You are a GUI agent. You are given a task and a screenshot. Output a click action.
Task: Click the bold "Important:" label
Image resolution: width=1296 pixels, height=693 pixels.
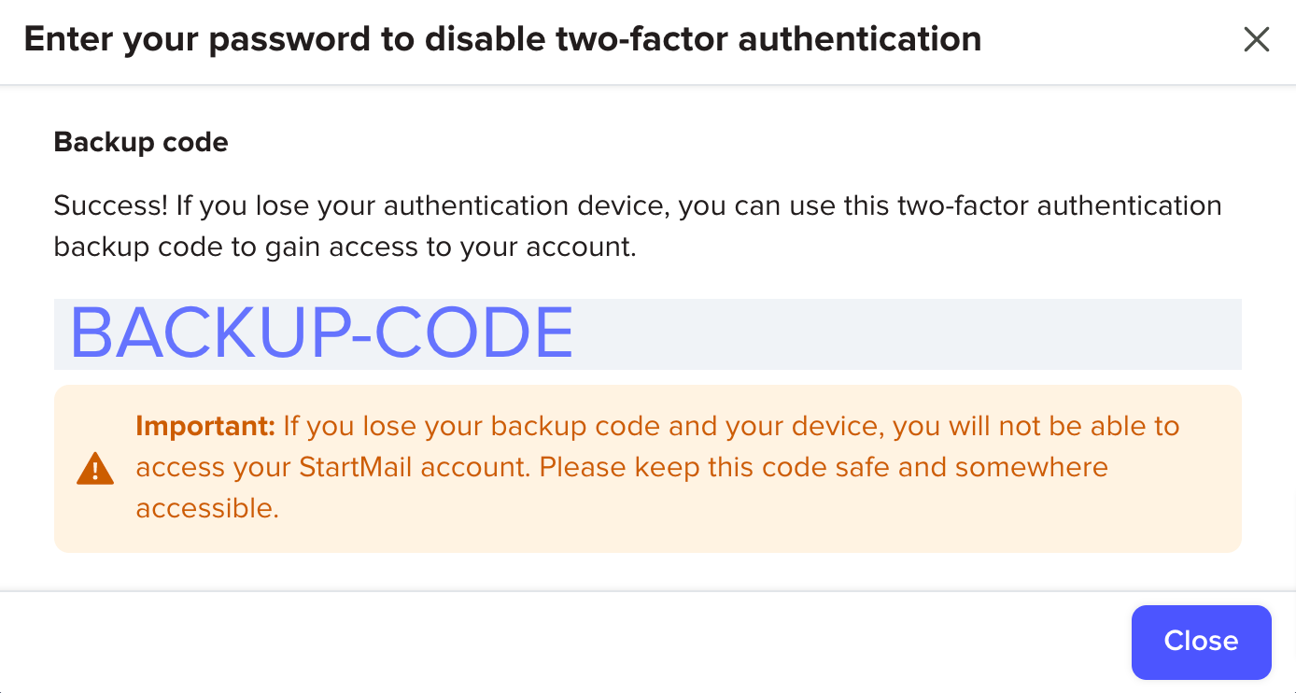pyautogui.click(x=204, y=426)
